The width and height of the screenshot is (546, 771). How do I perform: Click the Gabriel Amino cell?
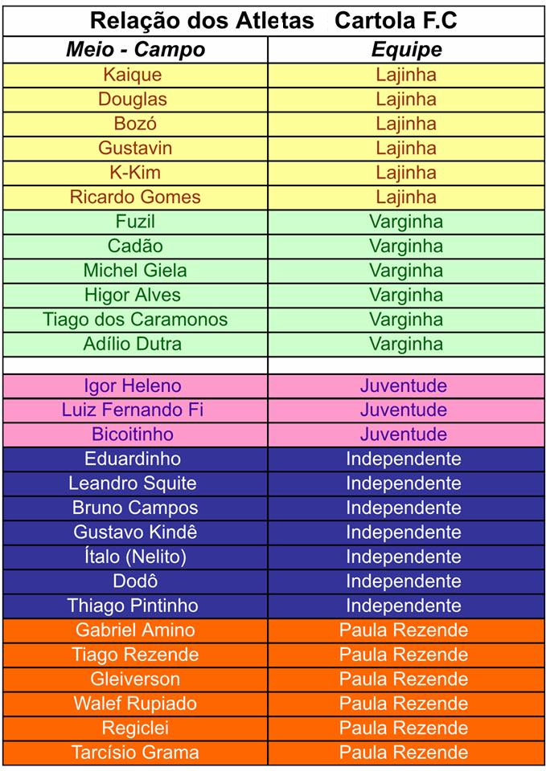click(135, 631)
